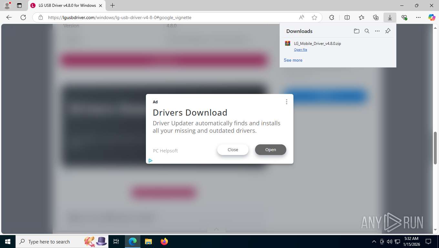Select LG_Mobile_Driver_v4.8.0.zip download entry
Viewport: 439px width, 248px height.
pos(338,46)
